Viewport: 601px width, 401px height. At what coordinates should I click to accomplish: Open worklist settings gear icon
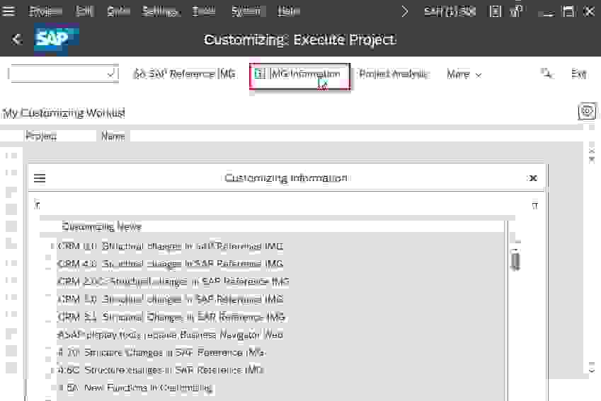pyautogui.click(x=587, y=112)
